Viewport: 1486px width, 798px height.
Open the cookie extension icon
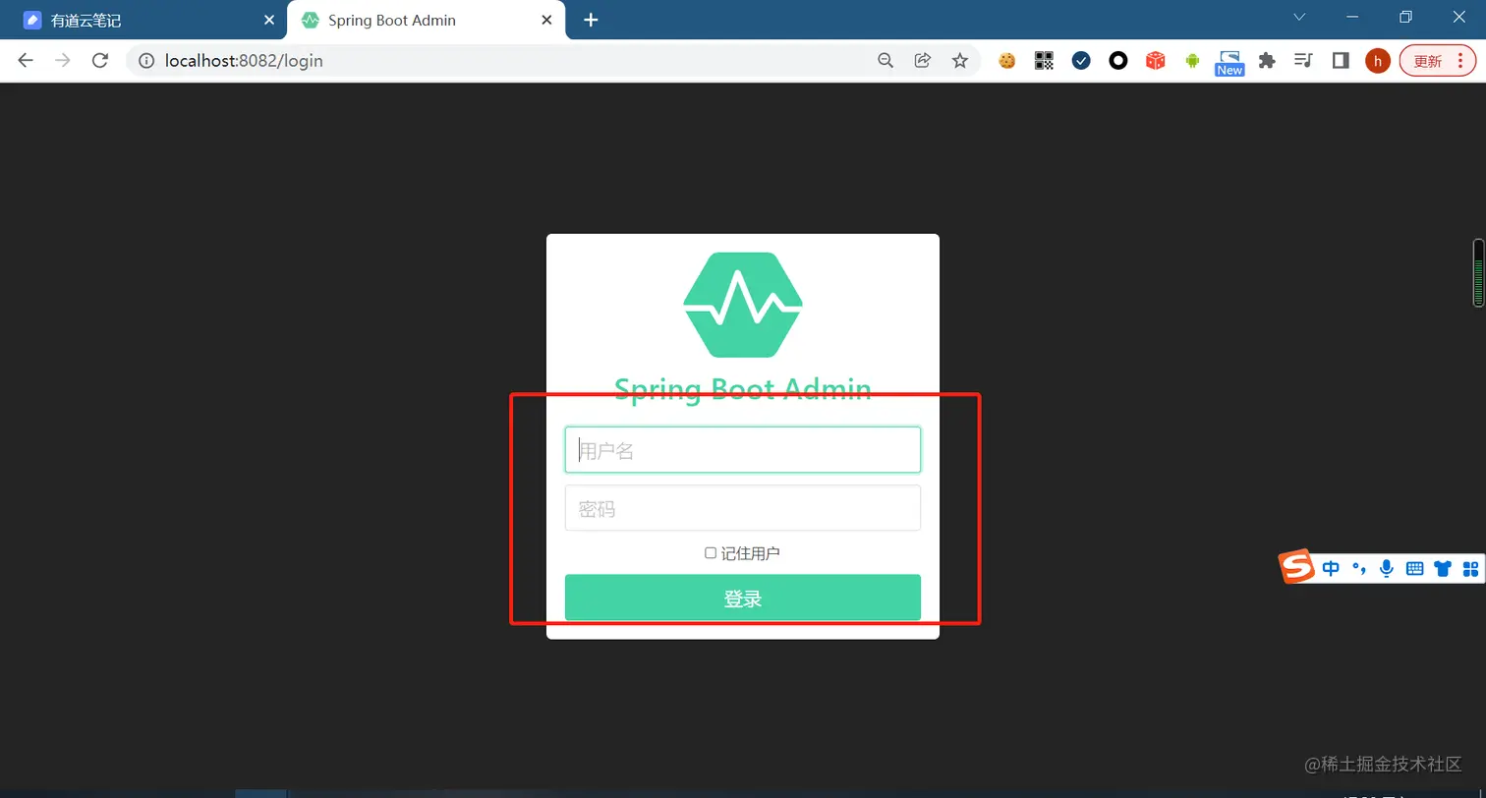tap(1006, 61)
